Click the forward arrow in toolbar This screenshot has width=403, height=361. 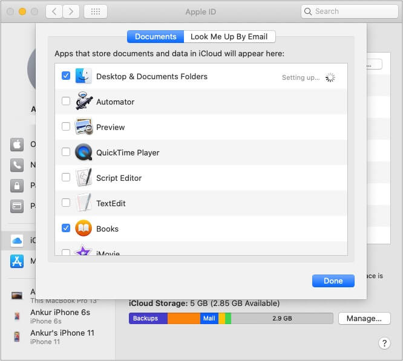point(71,11)
